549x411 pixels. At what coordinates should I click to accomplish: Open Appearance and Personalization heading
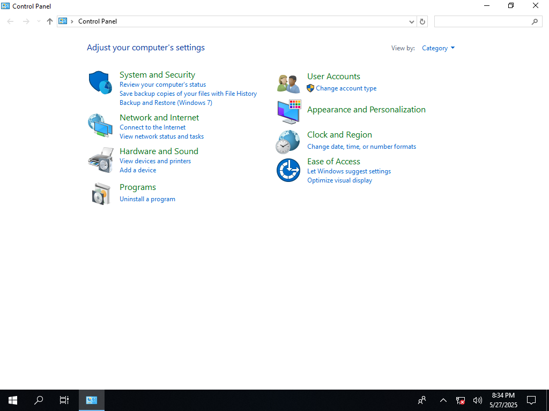367,109
